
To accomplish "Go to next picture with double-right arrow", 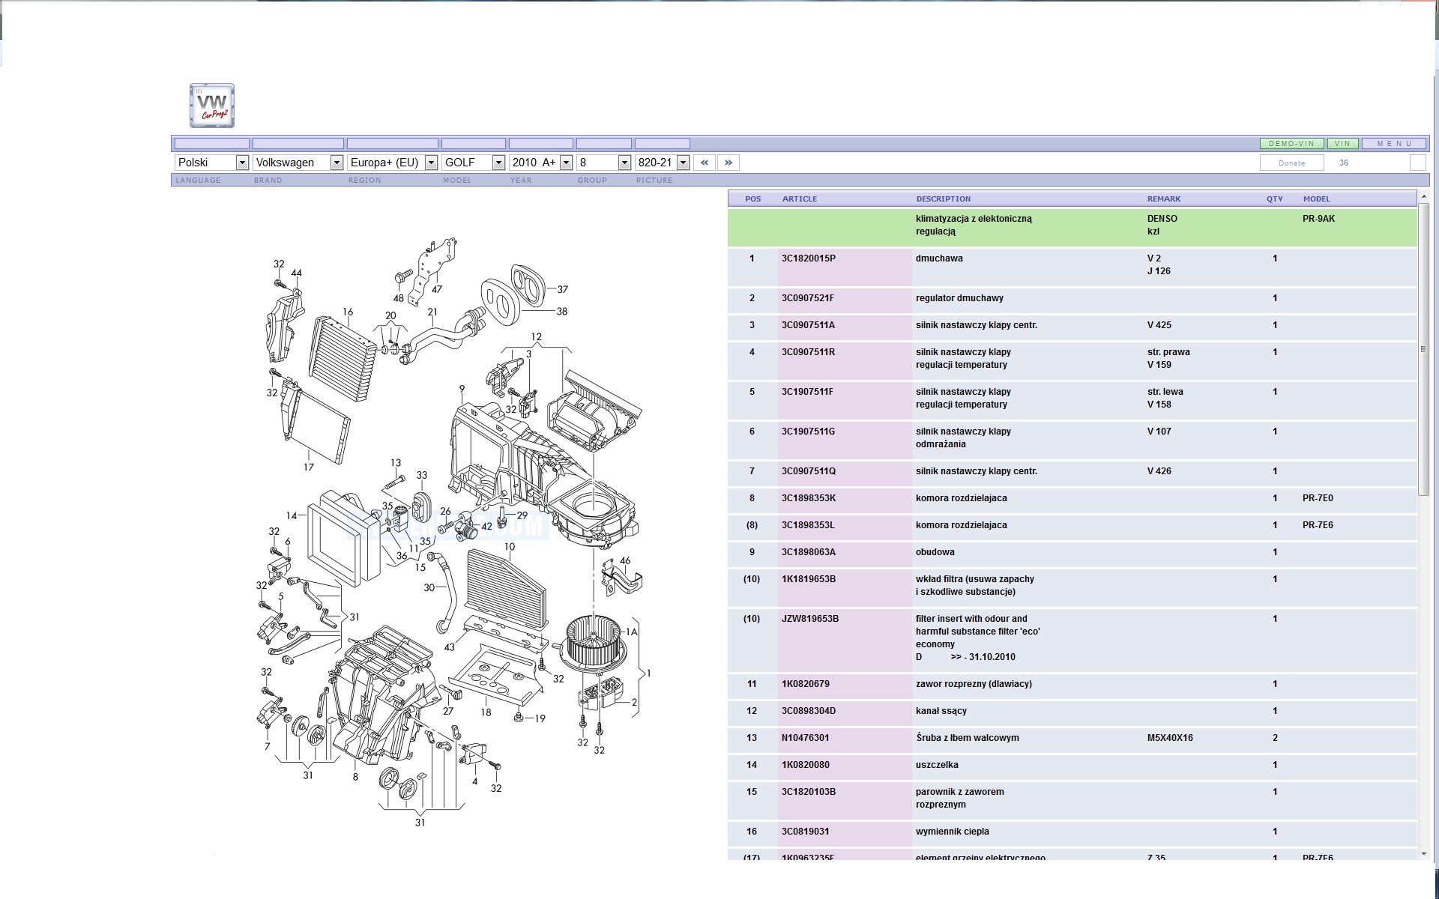I will click(728, 163).
